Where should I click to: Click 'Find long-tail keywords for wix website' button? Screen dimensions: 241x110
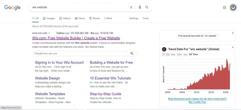tap(197, 36)
